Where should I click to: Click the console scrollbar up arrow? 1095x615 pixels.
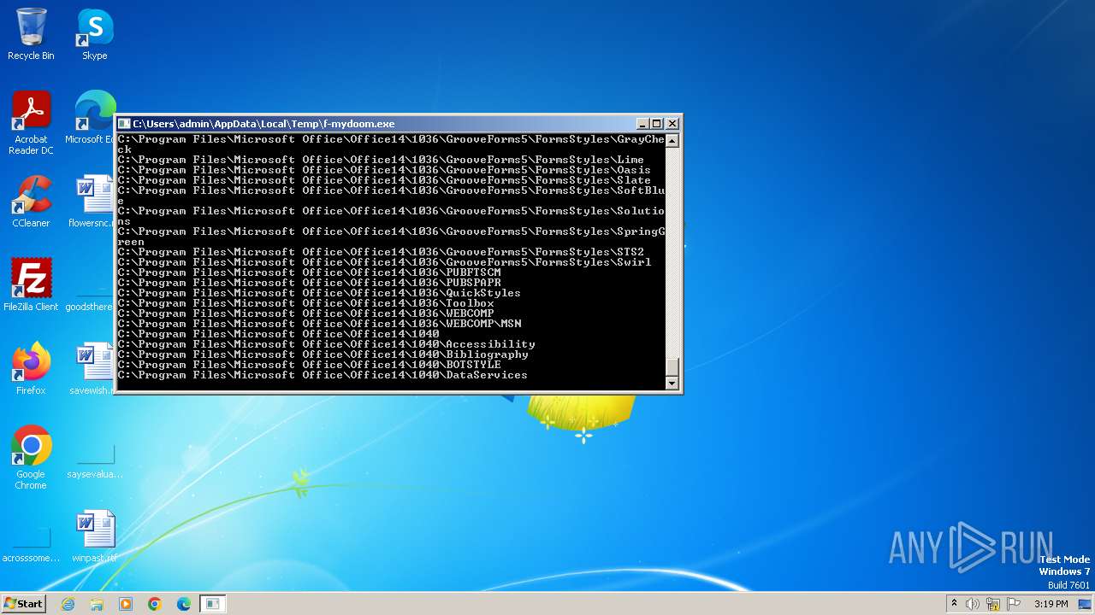pos(672,141)
